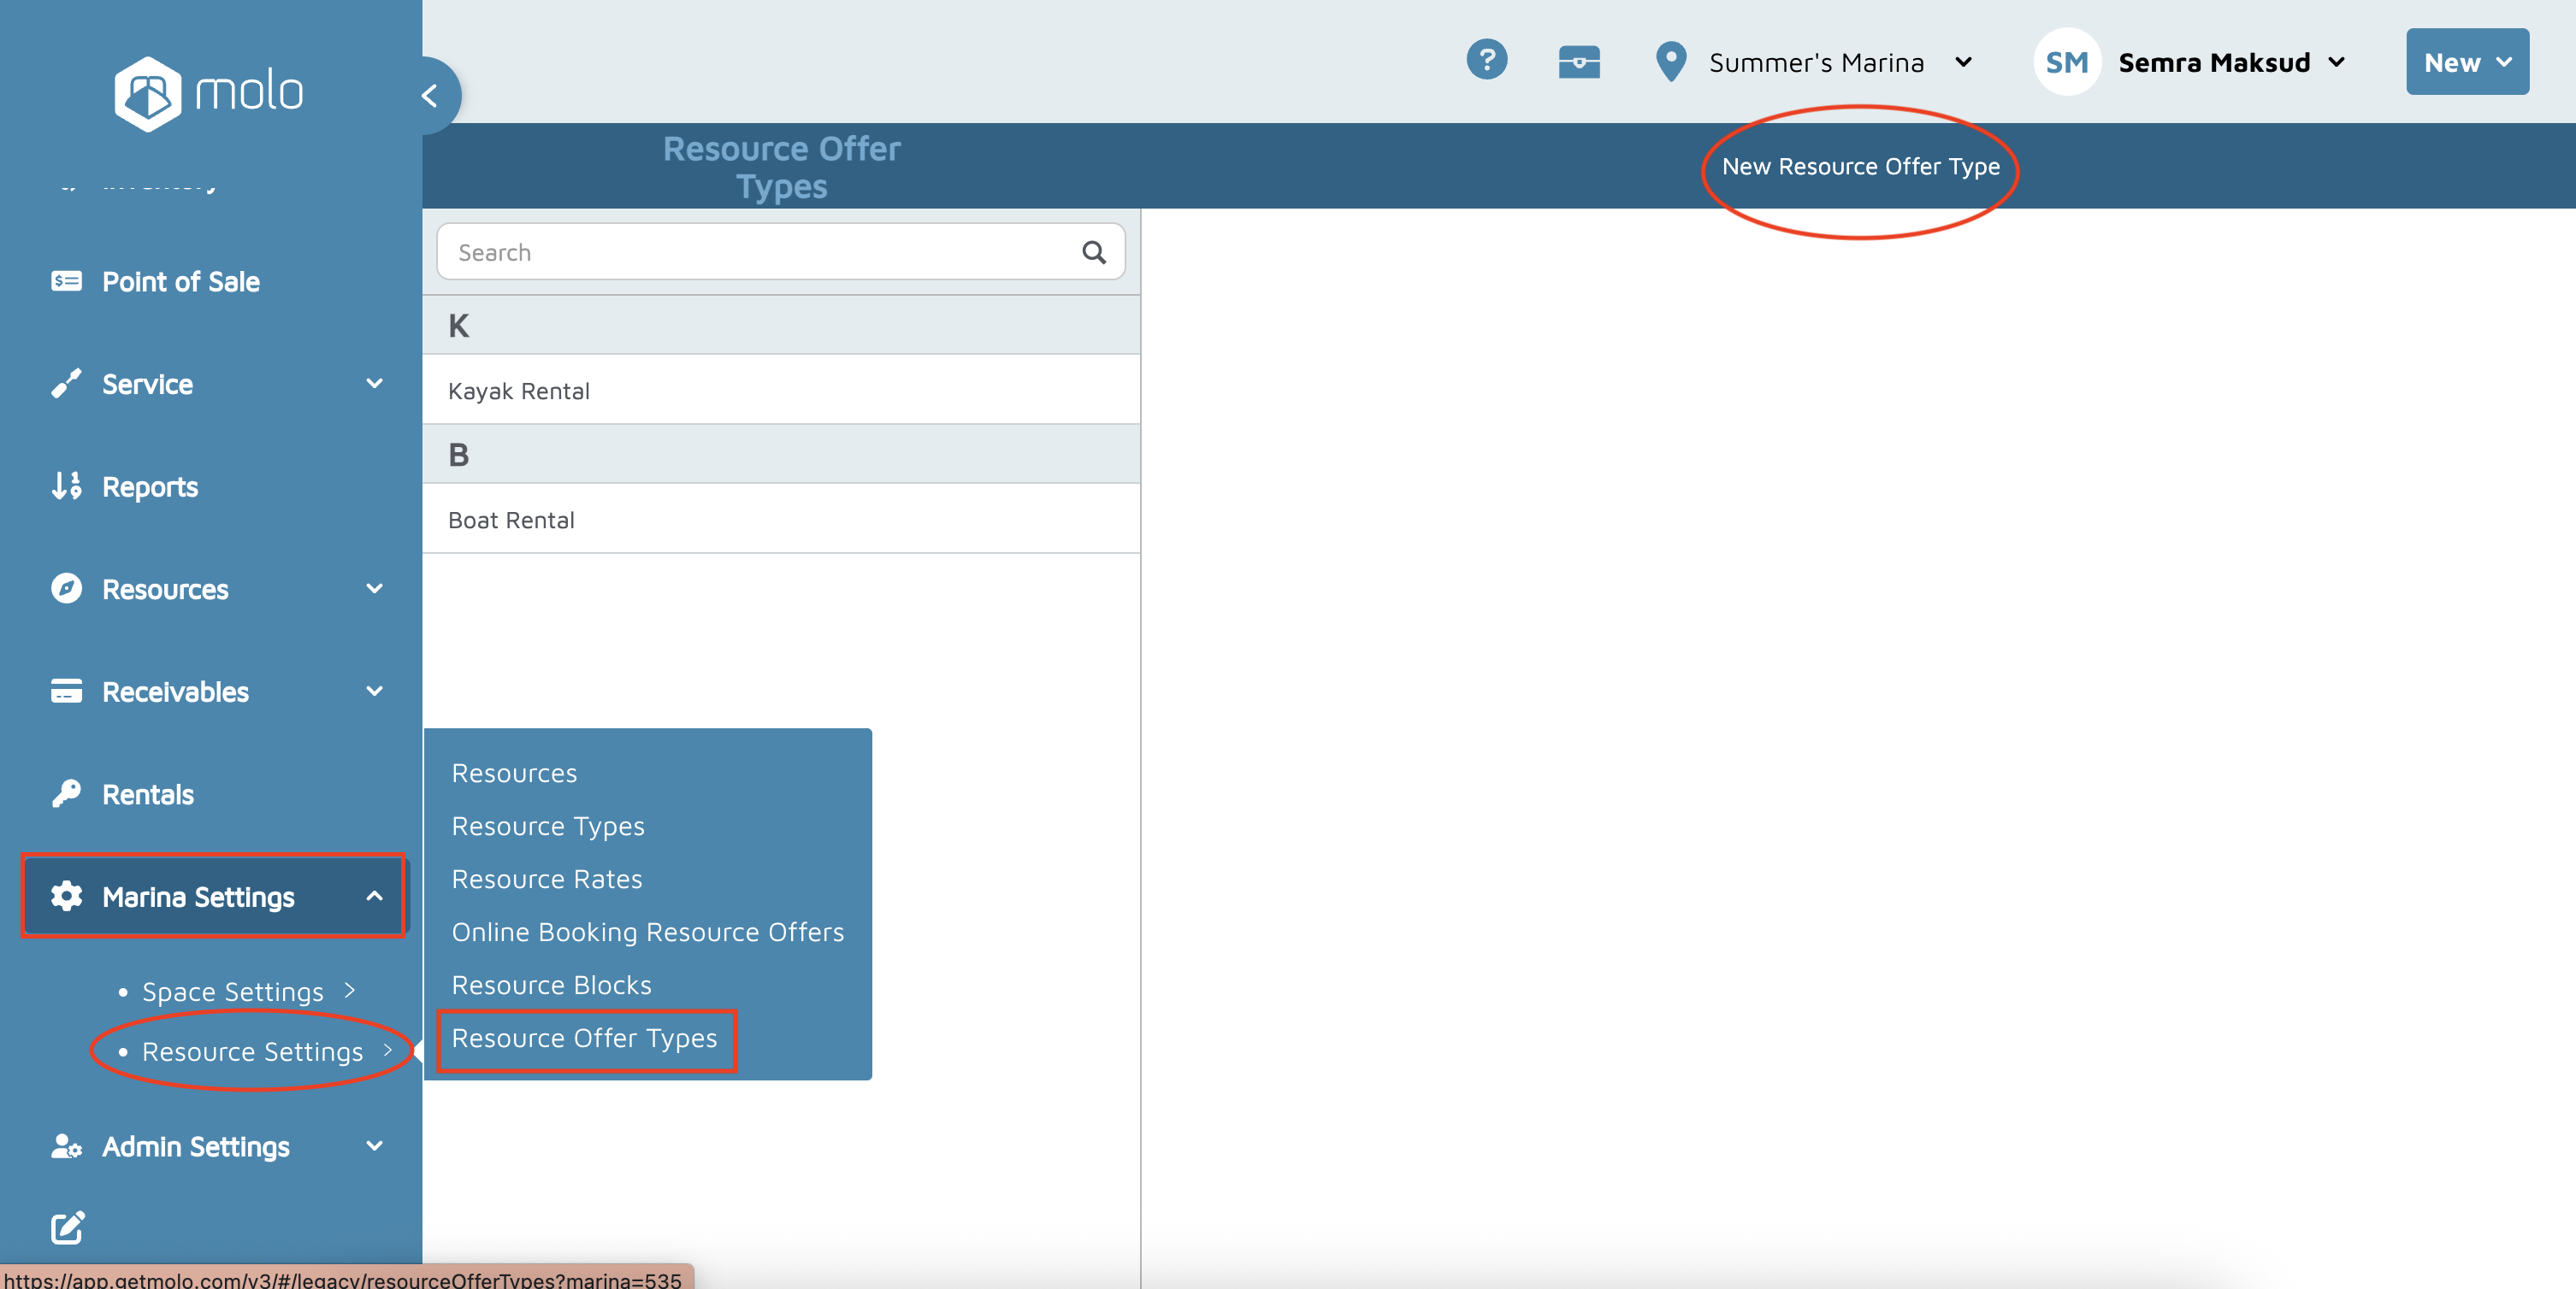
Task: Open the Point of Sale page
Action: (180, 282)
